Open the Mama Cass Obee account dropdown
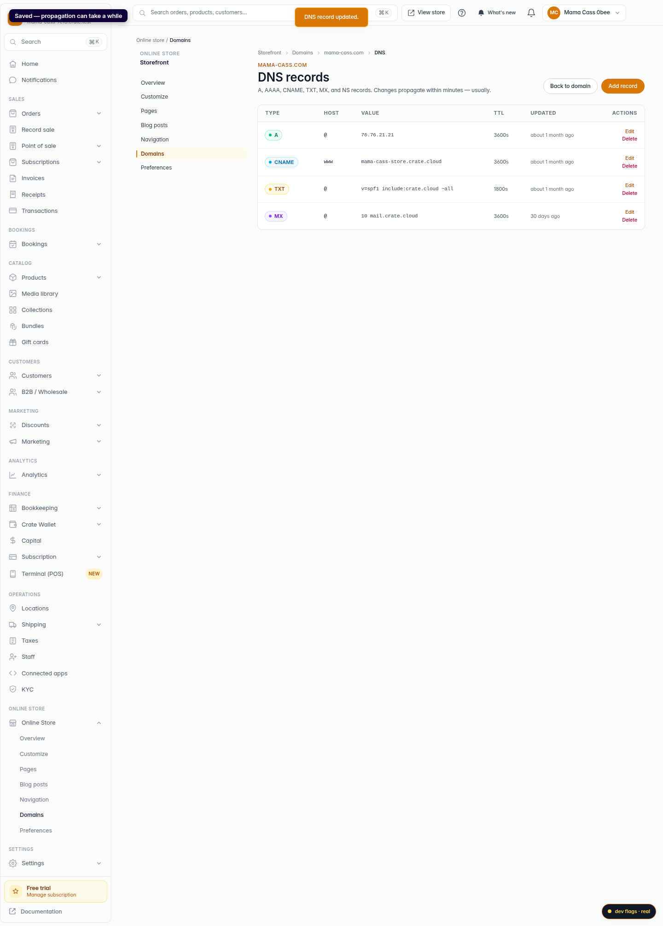663x926 pixels. pyautogui.click(x=584, y=13)
